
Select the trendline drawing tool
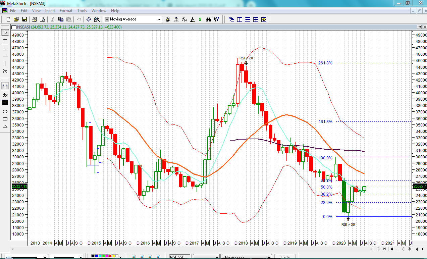pos(5,49)
